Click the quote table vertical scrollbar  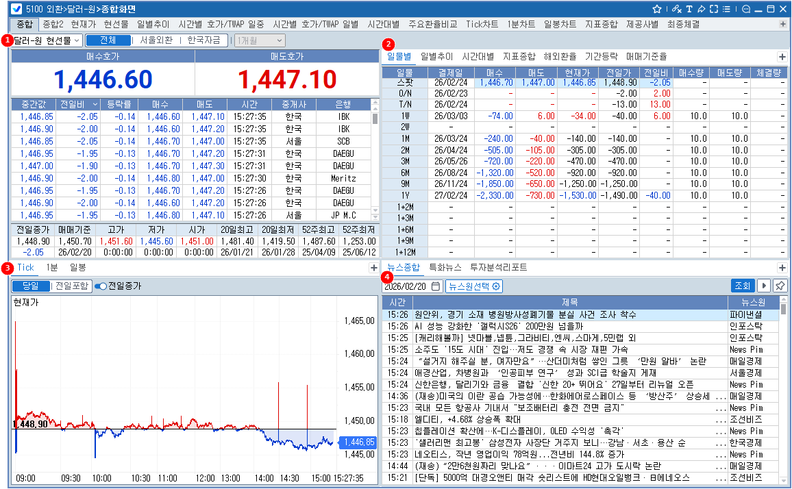tap(375, 158)
